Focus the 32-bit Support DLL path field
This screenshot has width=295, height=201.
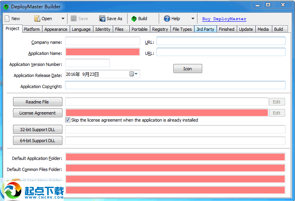175,130
